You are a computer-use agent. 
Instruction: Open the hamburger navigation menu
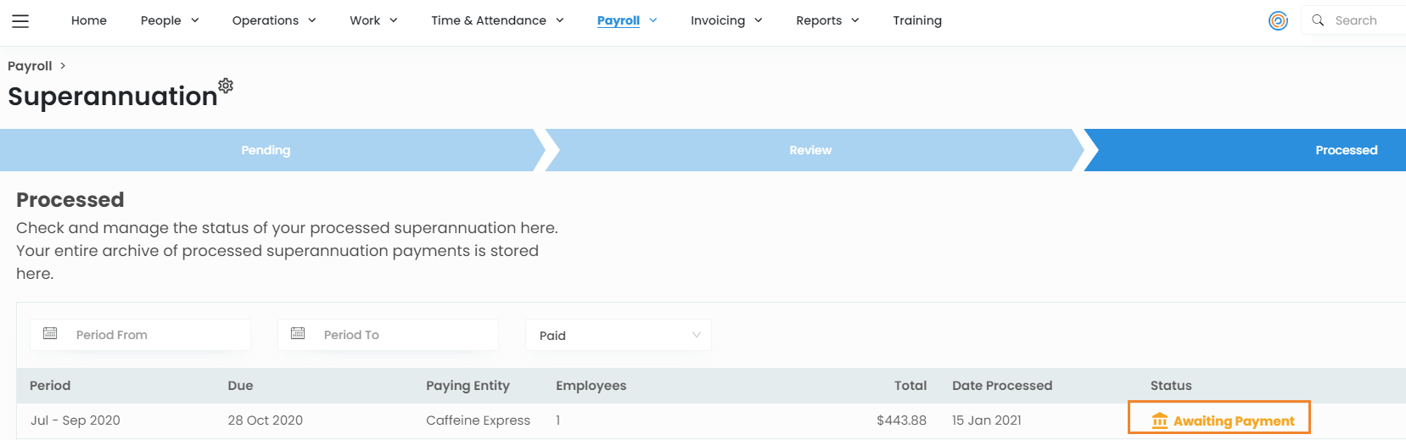click(x=20, y=21)
